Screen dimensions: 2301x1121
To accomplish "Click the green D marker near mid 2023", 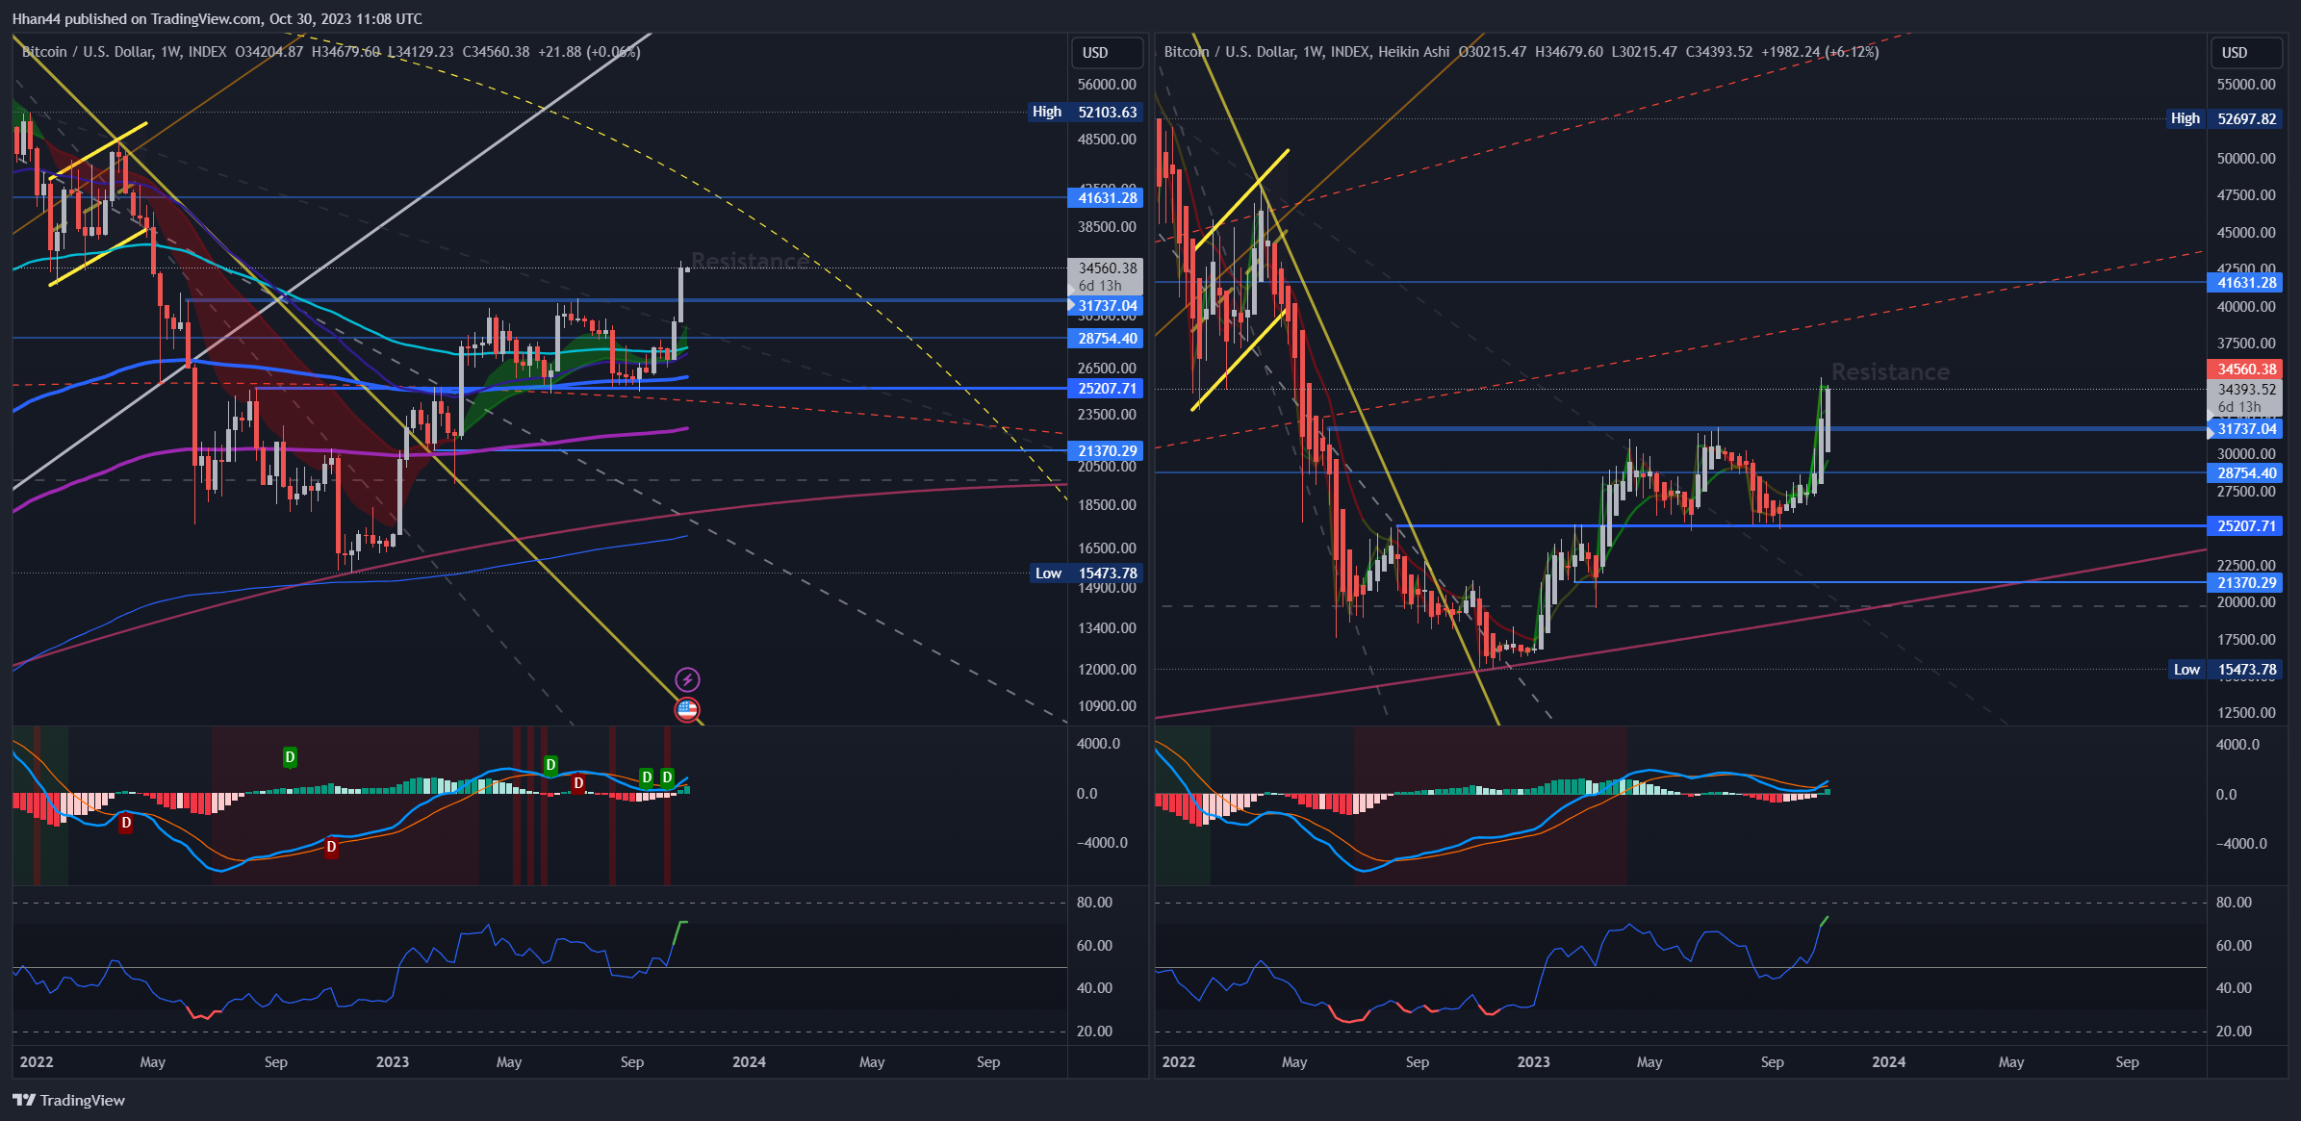I will click(550, 765).
